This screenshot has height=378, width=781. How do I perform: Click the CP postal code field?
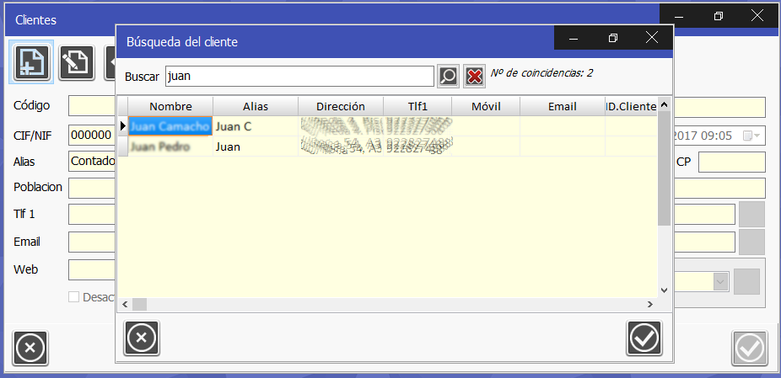731,162
